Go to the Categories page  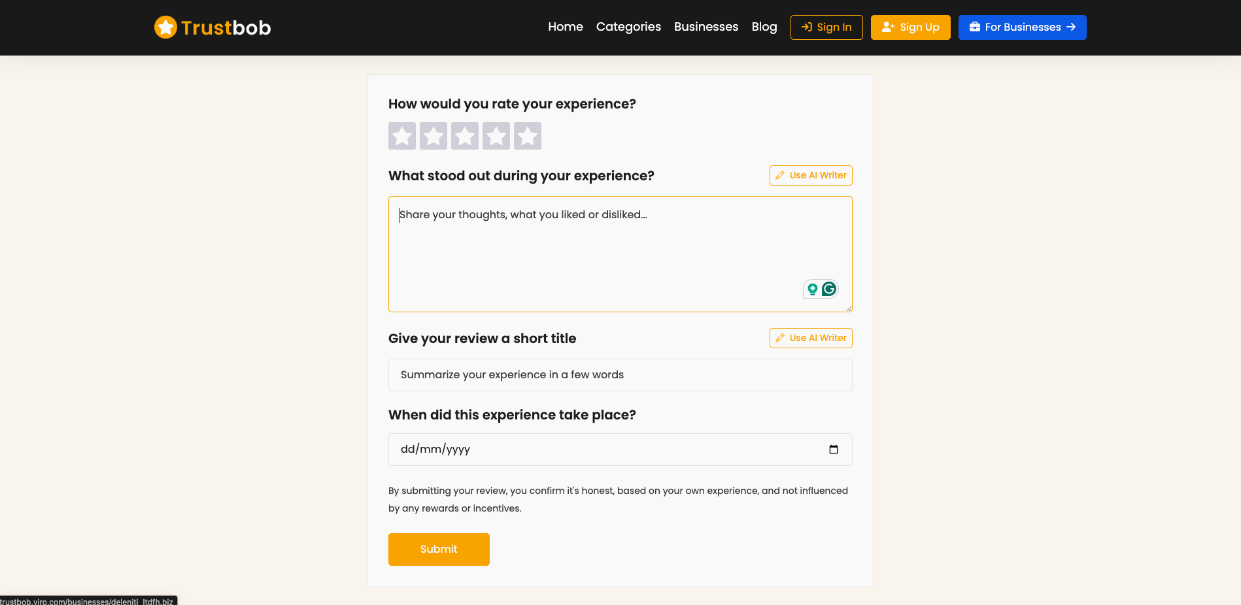coord(628,27)
